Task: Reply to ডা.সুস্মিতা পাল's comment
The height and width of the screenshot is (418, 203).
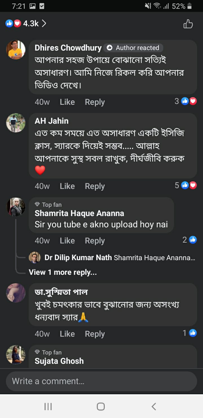Action: click(95, 334)
